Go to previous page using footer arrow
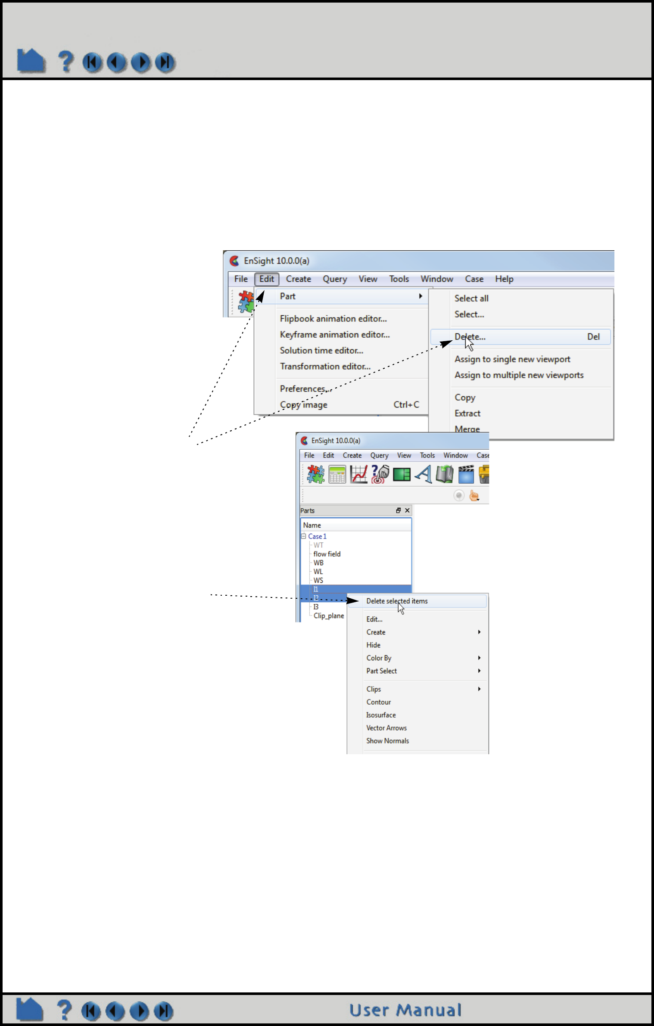The image size is (654, 1026). (115, 1011)
